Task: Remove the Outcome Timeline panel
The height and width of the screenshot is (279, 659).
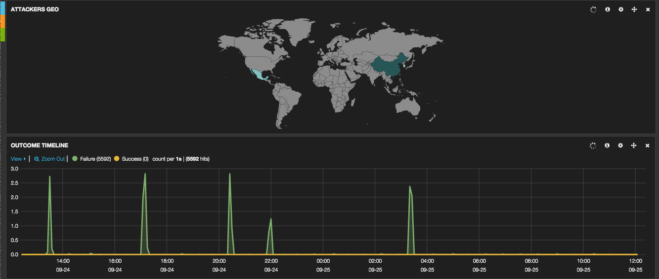Action: click(648, 145)
